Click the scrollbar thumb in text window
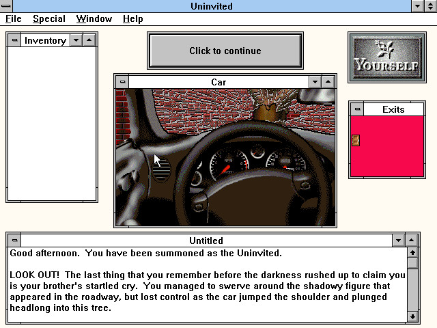437x328 pixels. 412,263
